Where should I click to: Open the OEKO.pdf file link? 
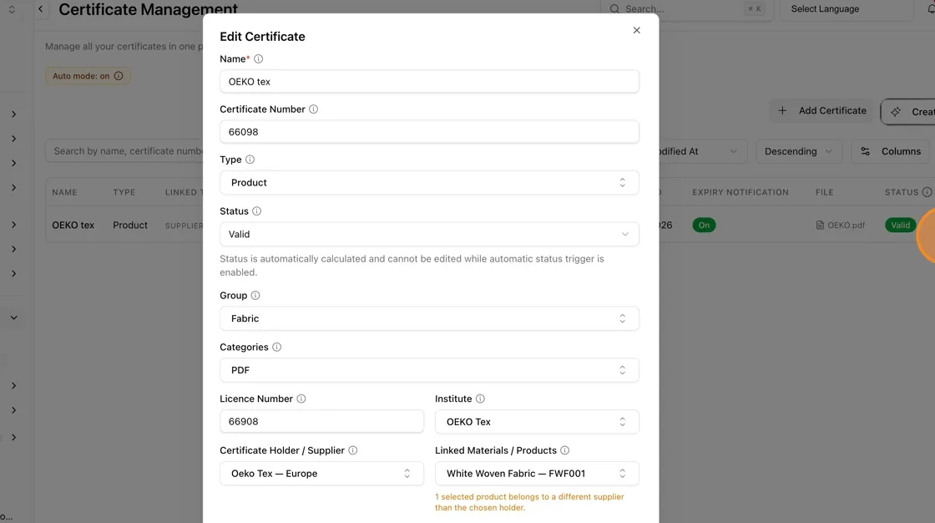coord(840,225)
